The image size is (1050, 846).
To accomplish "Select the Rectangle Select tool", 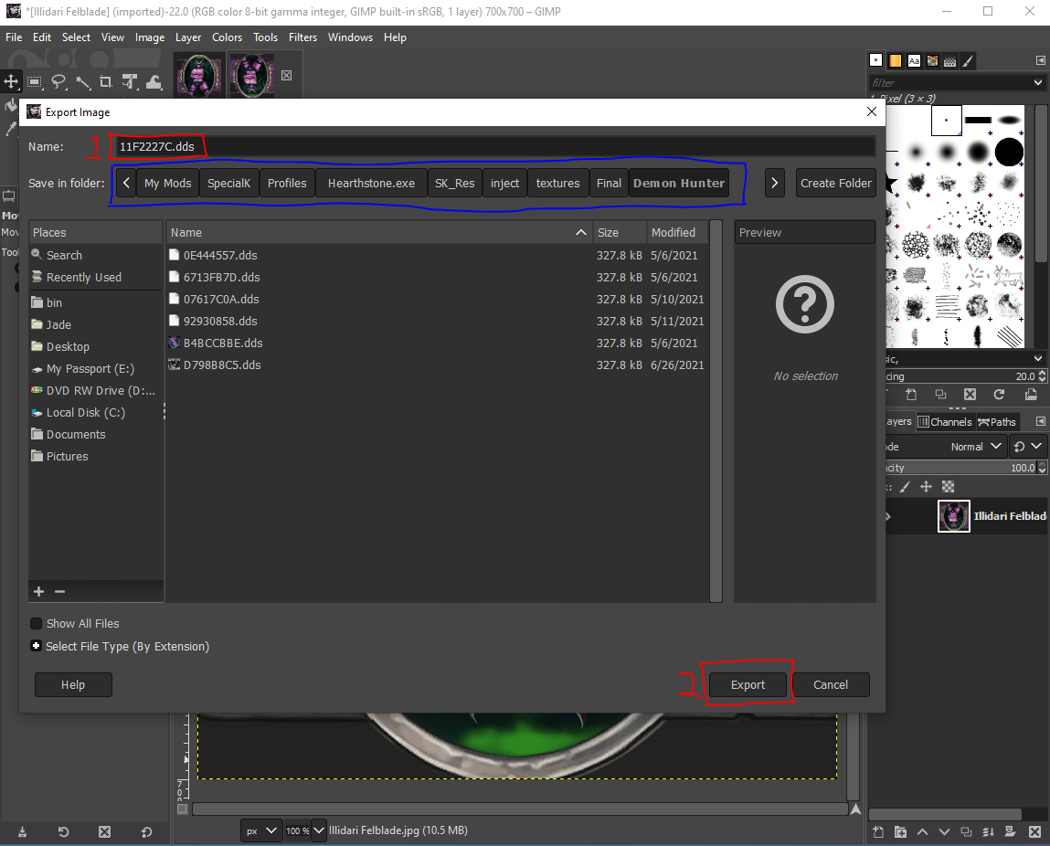I will [x=35, y=81].
